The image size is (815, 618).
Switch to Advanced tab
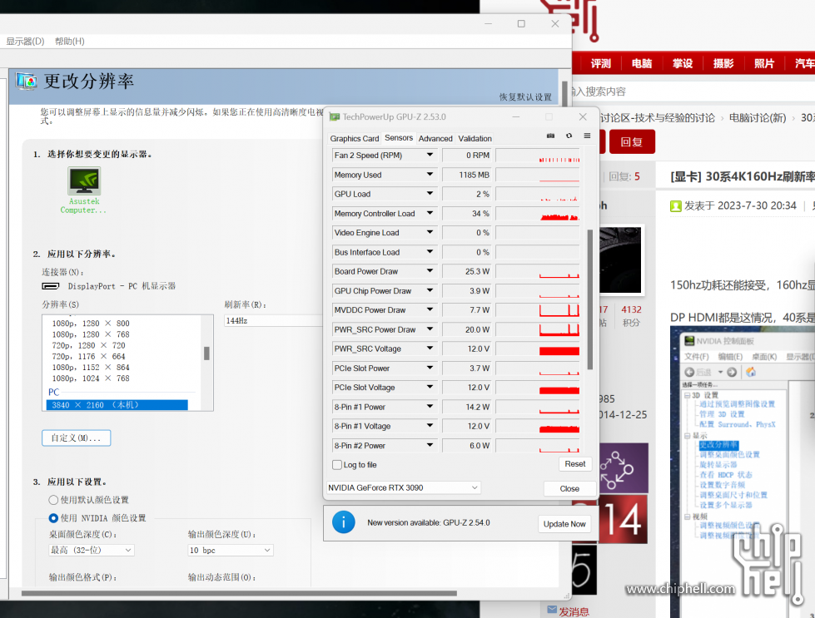pyautogui.click(x=435, y=139)
